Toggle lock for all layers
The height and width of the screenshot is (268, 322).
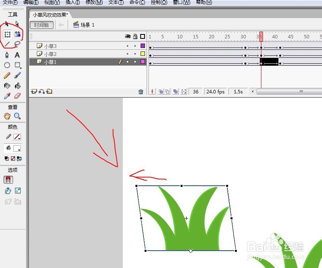135,36
